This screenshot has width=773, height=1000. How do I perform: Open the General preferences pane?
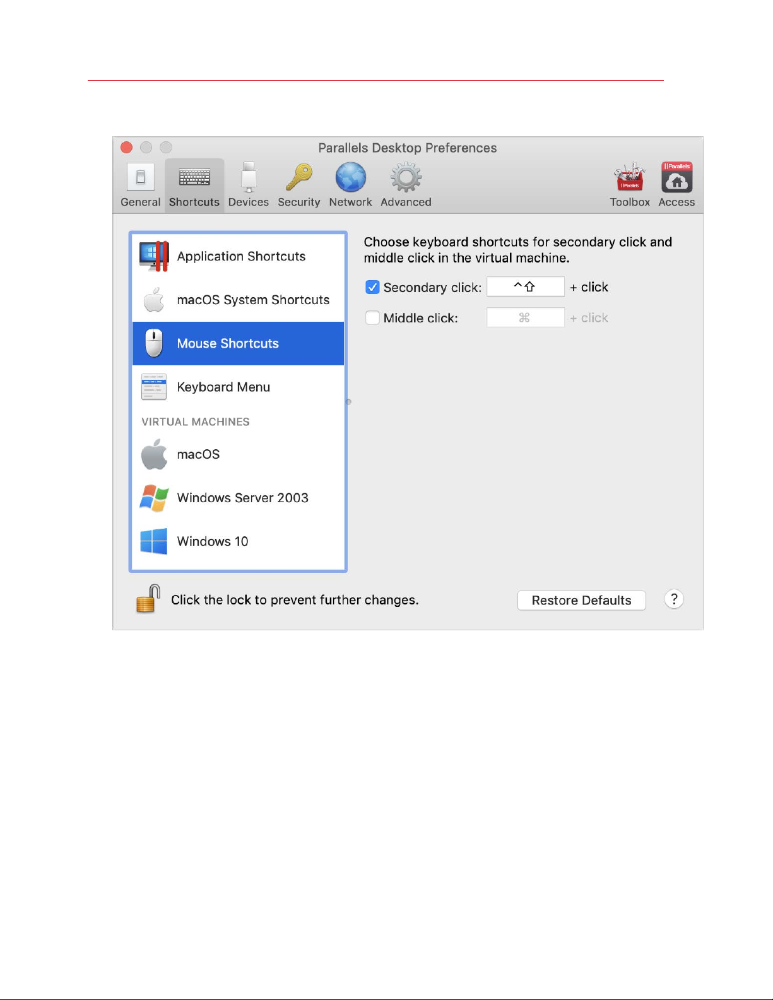140,185
